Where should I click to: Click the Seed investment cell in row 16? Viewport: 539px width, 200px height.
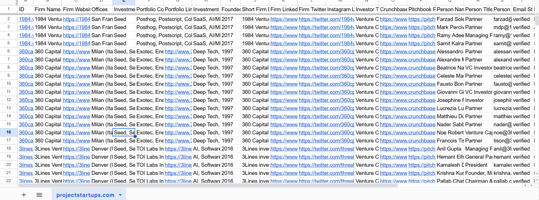pyautogui.click(x=124, y=132)
